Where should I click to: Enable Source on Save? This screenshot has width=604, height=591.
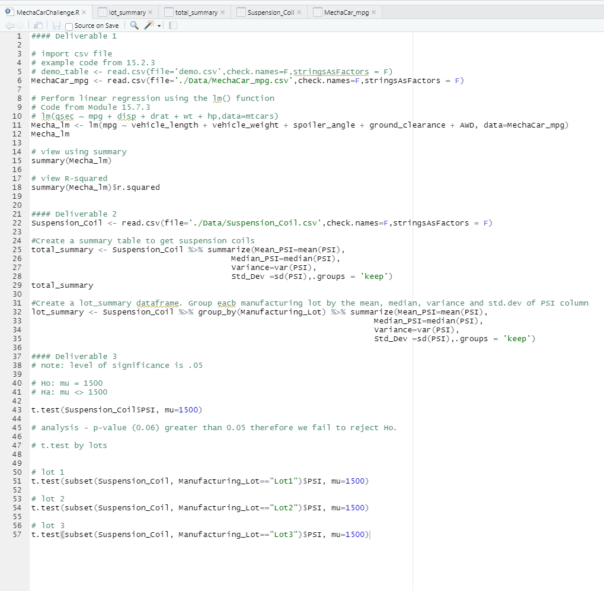coord(68,25)
